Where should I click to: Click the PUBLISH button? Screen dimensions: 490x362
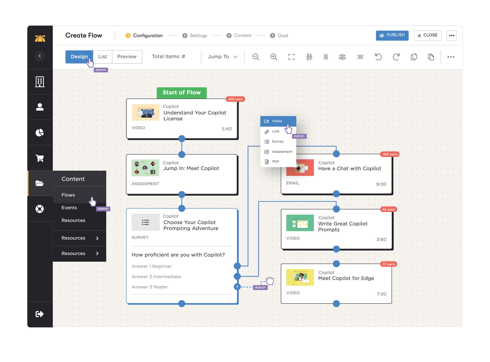[392, 35]
